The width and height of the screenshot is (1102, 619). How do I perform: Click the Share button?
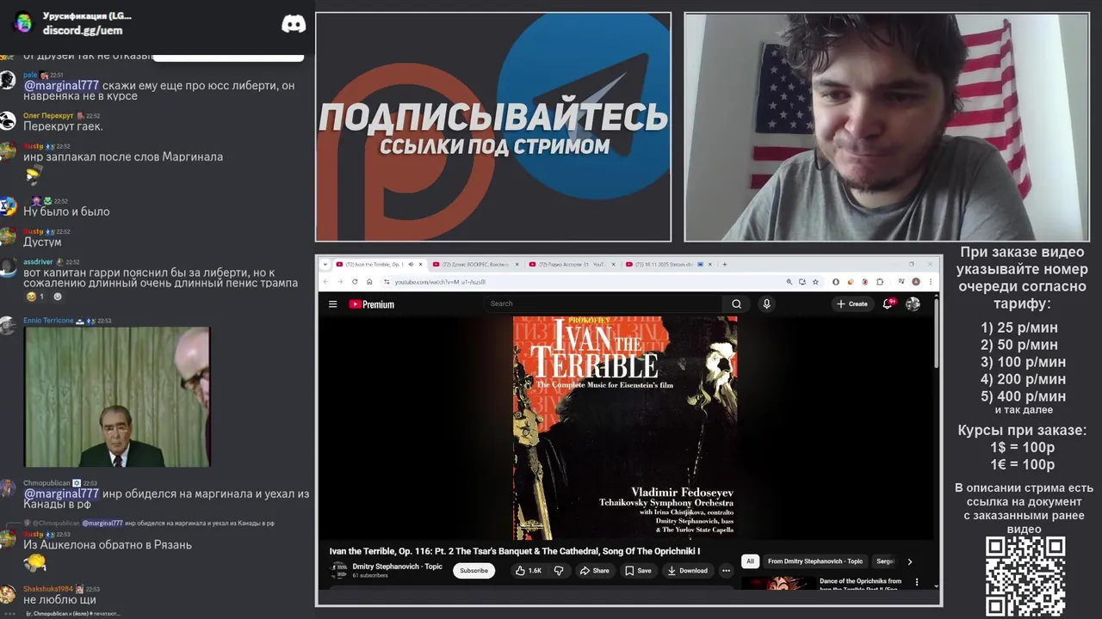pos(594,571)
